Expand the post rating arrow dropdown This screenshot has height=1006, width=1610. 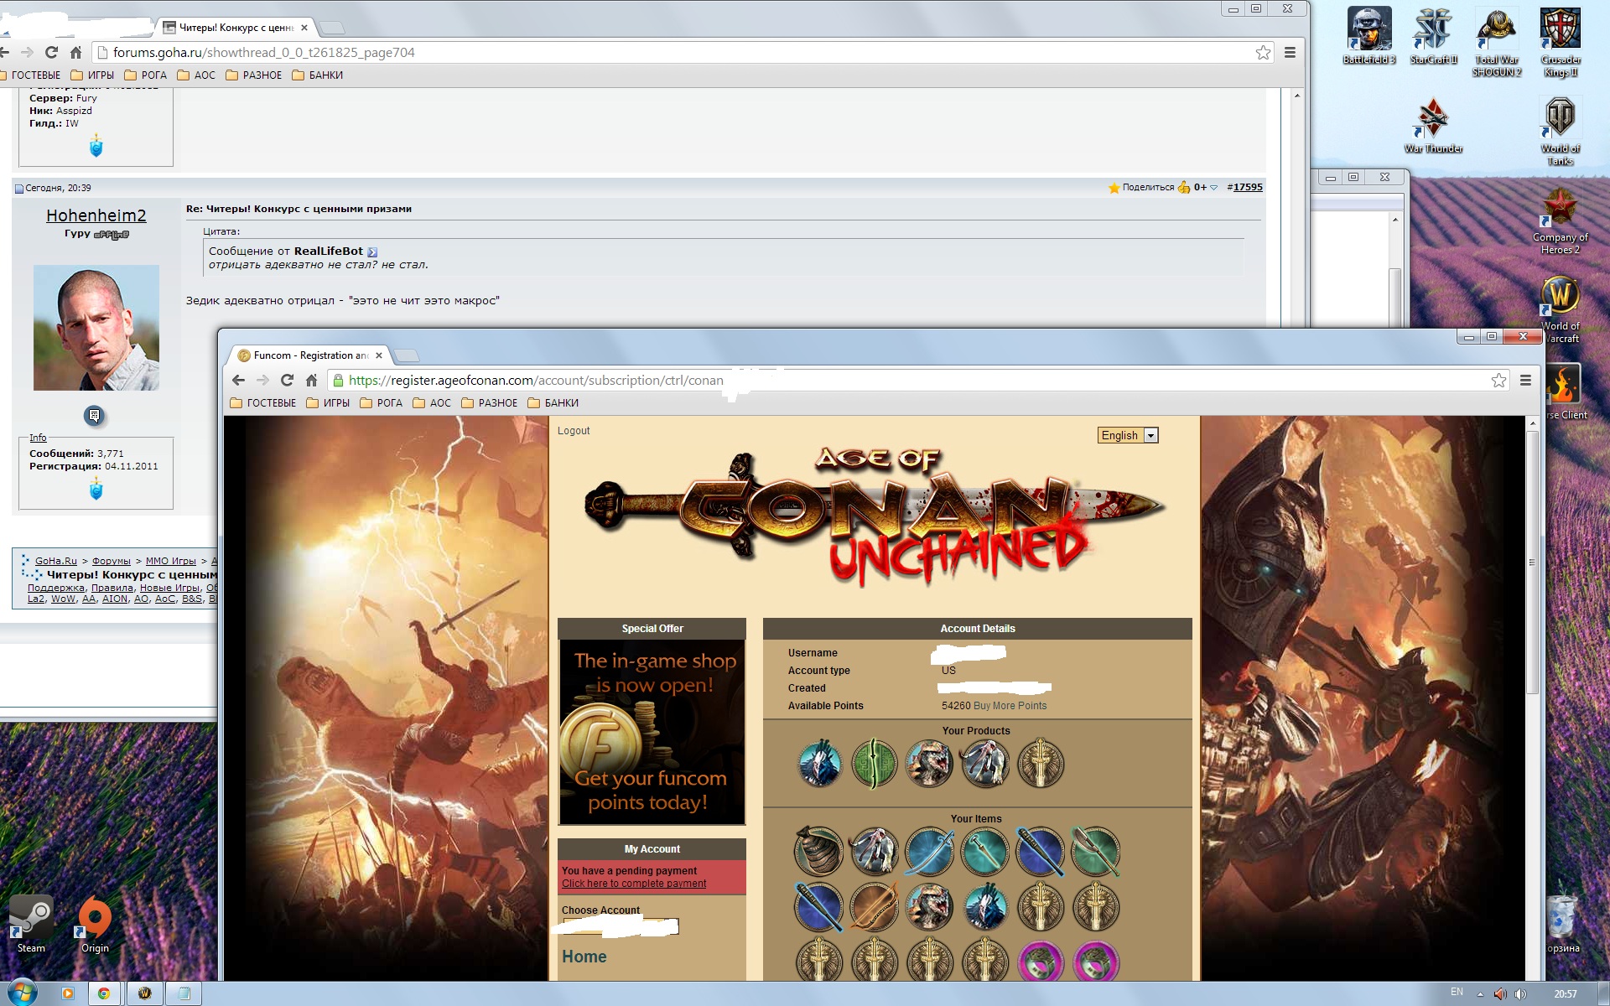(x=1213, y=188)
